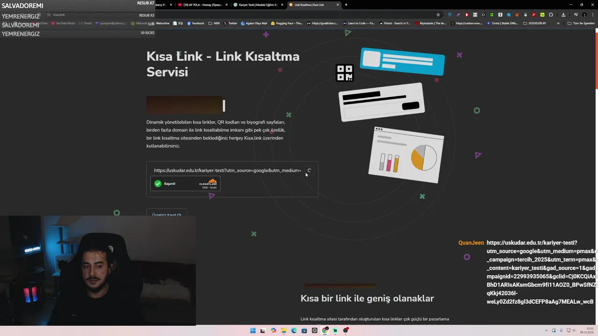Open the Extensions puzzle icon
This screenshot has width=598, height=336.
coord(551,14)
